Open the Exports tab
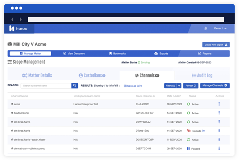239x160 pixels. pos(161,54)
